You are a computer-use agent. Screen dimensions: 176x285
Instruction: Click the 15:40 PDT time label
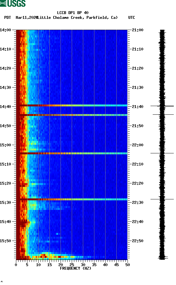pyautogui.click(x=5, y=221)
